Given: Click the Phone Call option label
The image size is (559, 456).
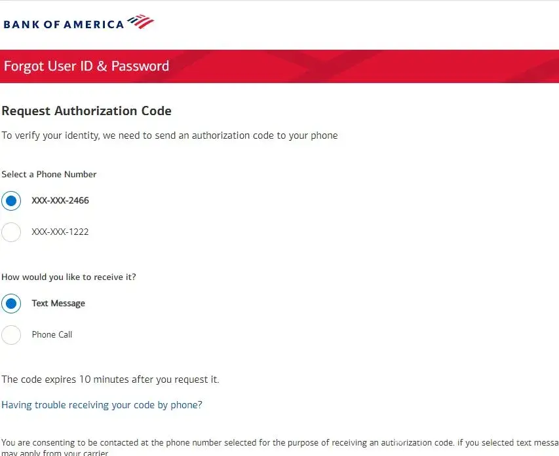Looking at the screenshot, I should pos(52,335).
